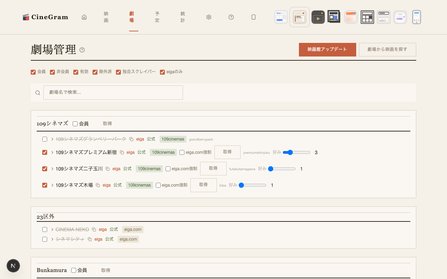
Task: Click the help icon beside 劇場管理 heading
Action: tap(82, 50)
